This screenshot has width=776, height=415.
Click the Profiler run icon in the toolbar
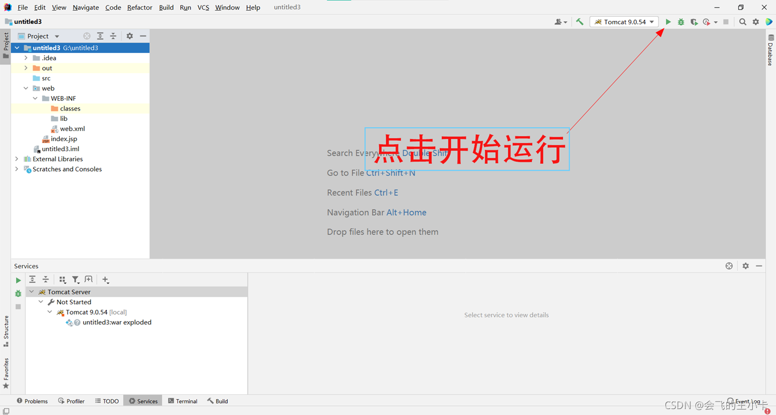pos(707,22)
